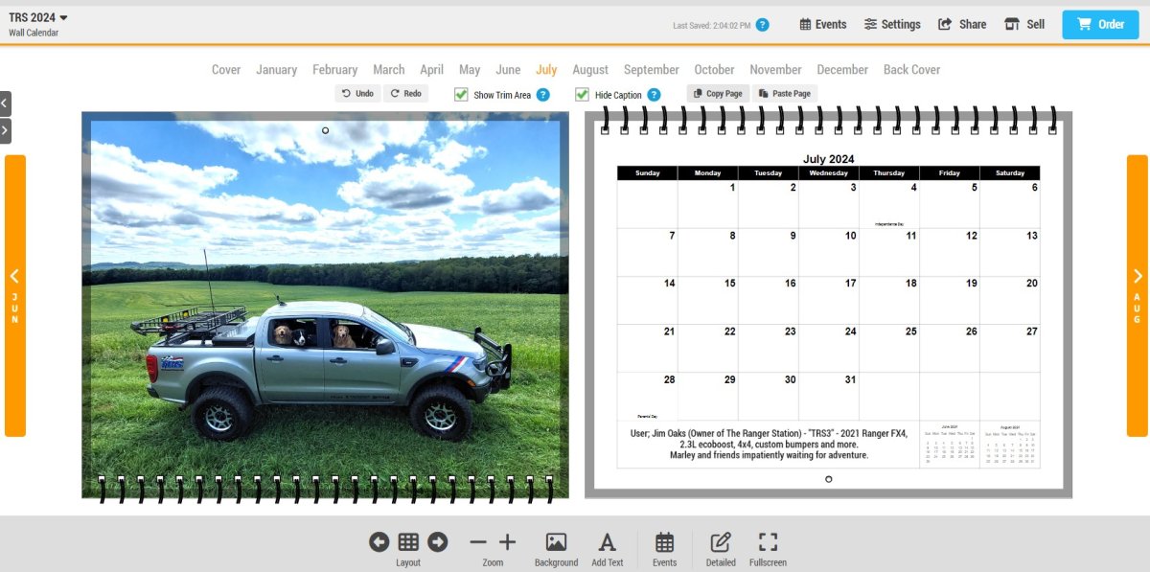Go to next month AUG bar
Viewport: 1150px width, 572px height.
click(x=1137, y=296)
